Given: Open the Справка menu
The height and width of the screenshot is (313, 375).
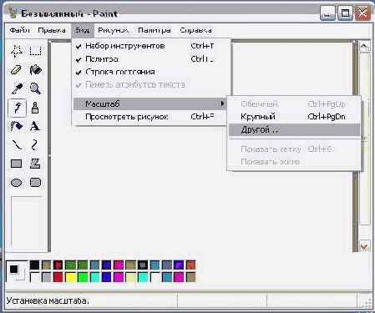Looking at the screenshot, I should click(195, 30).
